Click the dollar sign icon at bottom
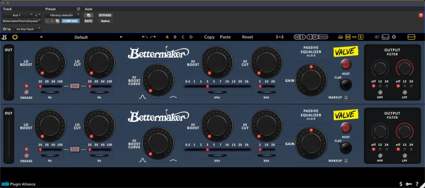Image resolution: width=425 pixels, height=188 pixels. (401, 184)
